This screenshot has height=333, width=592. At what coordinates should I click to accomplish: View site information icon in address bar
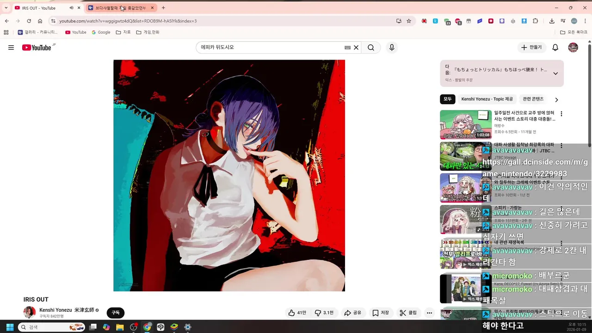pos(53,21)
